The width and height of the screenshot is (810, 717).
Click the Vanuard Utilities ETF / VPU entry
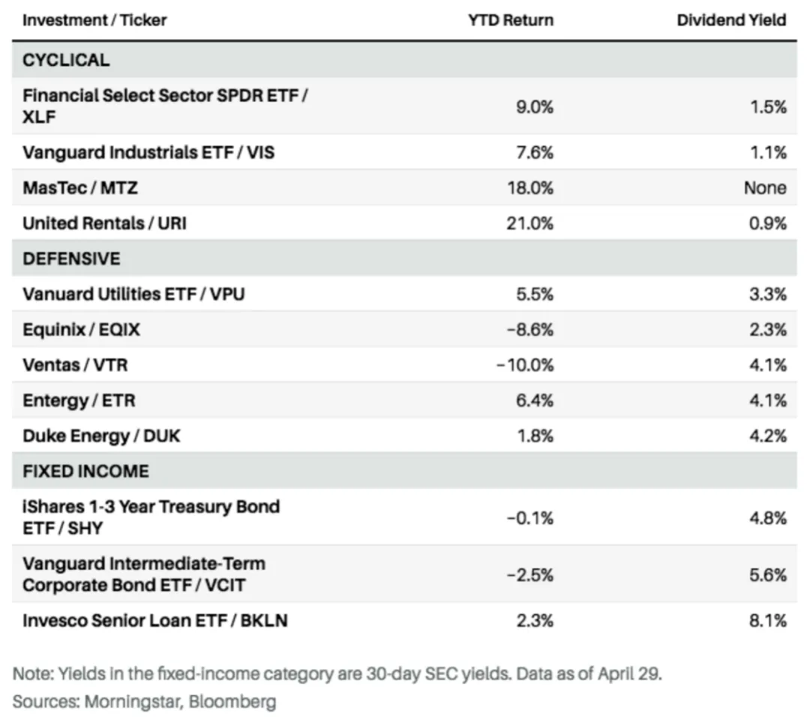[133, 294]
